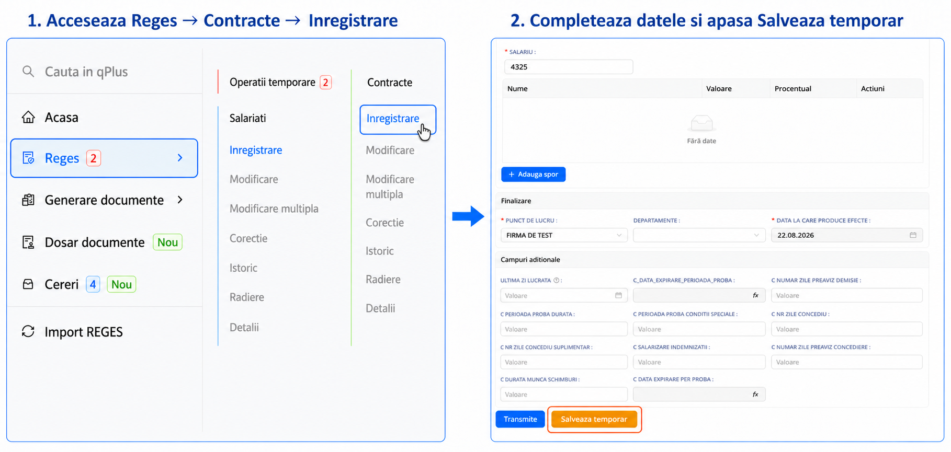
Task: Click C Perioada Proba Conditii Speciale field
Action: coord(699,329)
